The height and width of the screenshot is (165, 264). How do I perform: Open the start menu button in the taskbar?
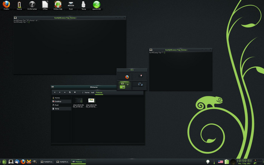pyautogui.click(x=3, y=162)
